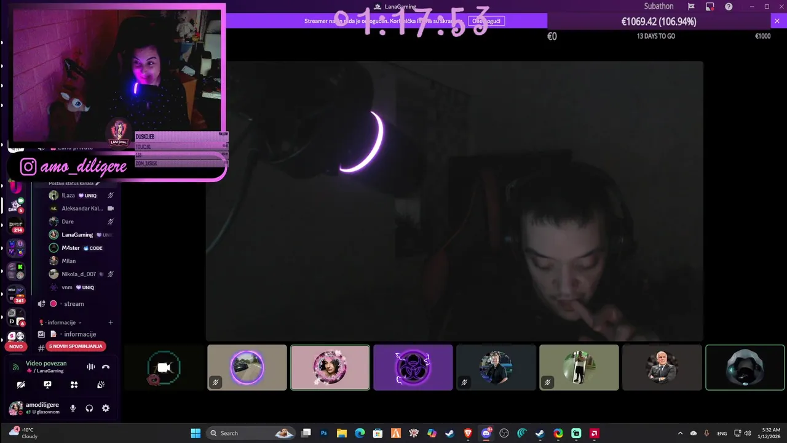Screen dimensions: 787x443
Task: Open the volume speaker tray icon
Action: click(748, 433)
